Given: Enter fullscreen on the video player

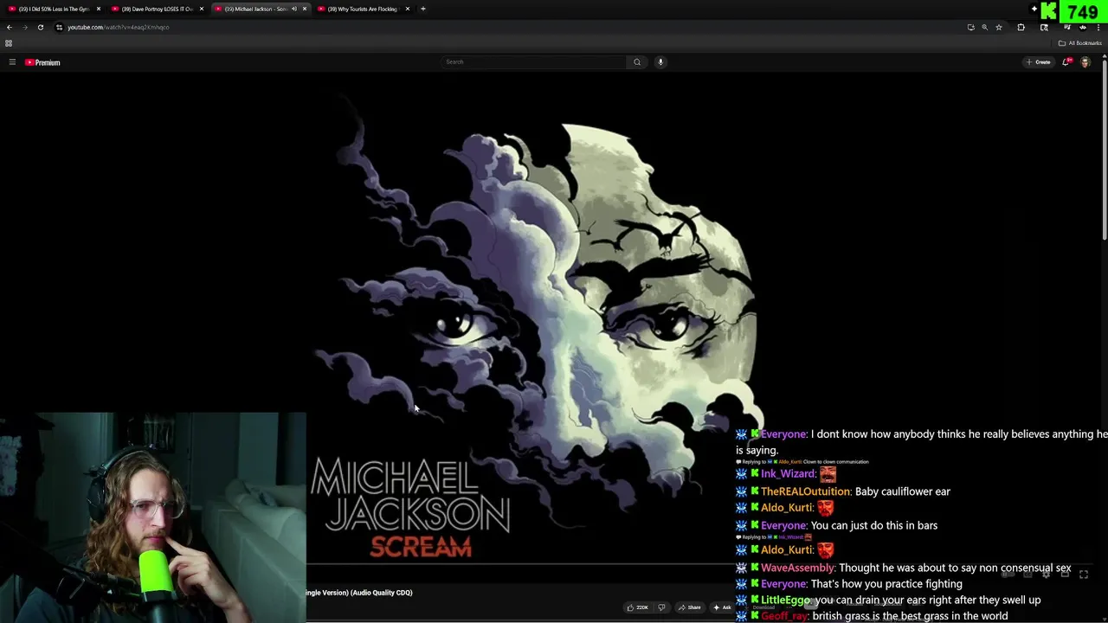Looking at the screenshot, I should point(1084,574).
